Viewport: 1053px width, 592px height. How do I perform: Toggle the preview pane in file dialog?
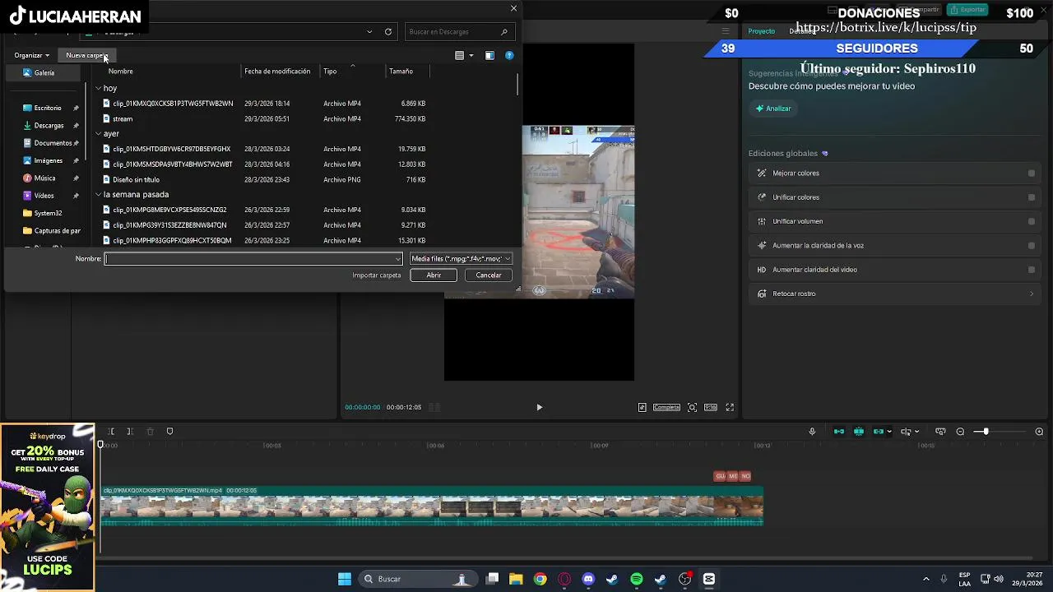[x=489, y=55]
